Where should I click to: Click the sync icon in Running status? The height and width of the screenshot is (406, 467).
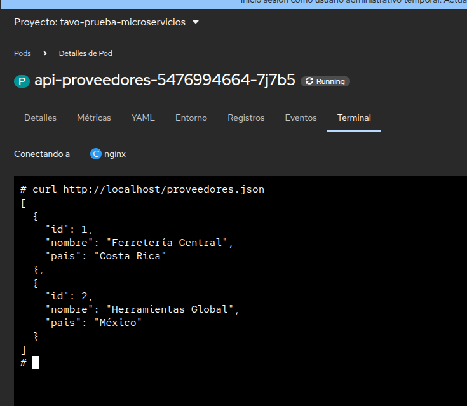pos(309,81)
